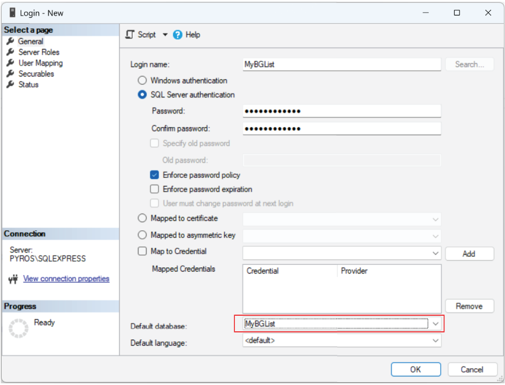505x385 pixels.
Task: Maximize the Login - New window
Action: (x=457, y=13)
